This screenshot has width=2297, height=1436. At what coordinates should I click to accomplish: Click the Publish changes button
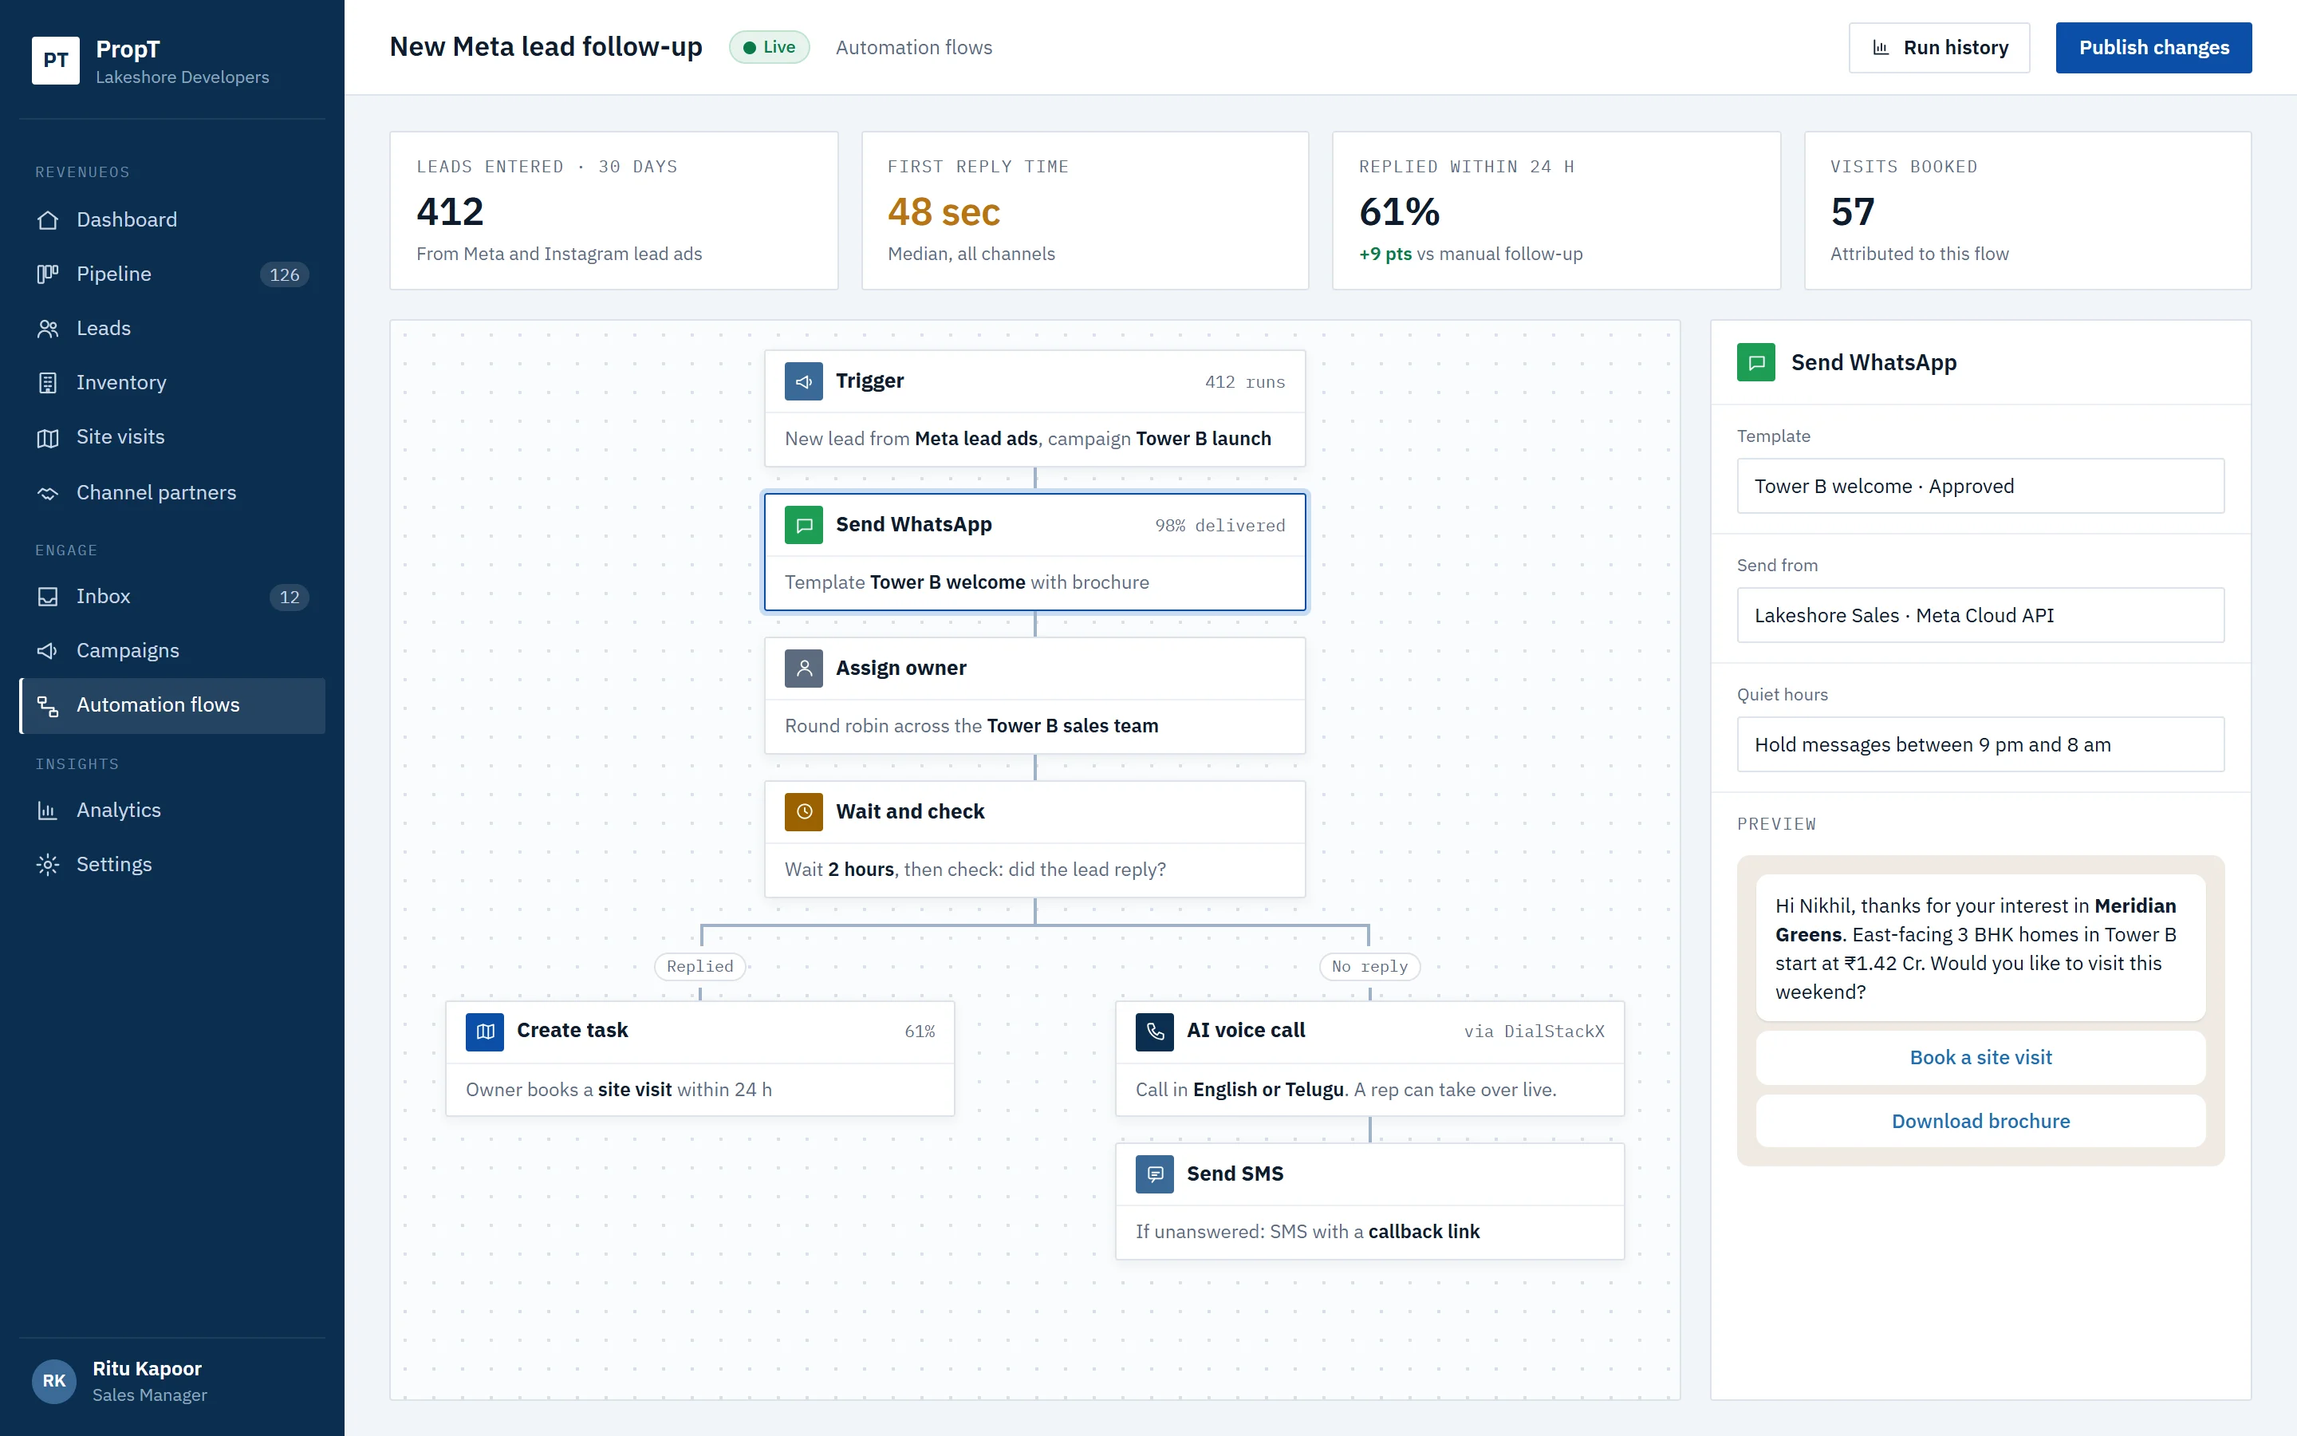click(2153, 48)
